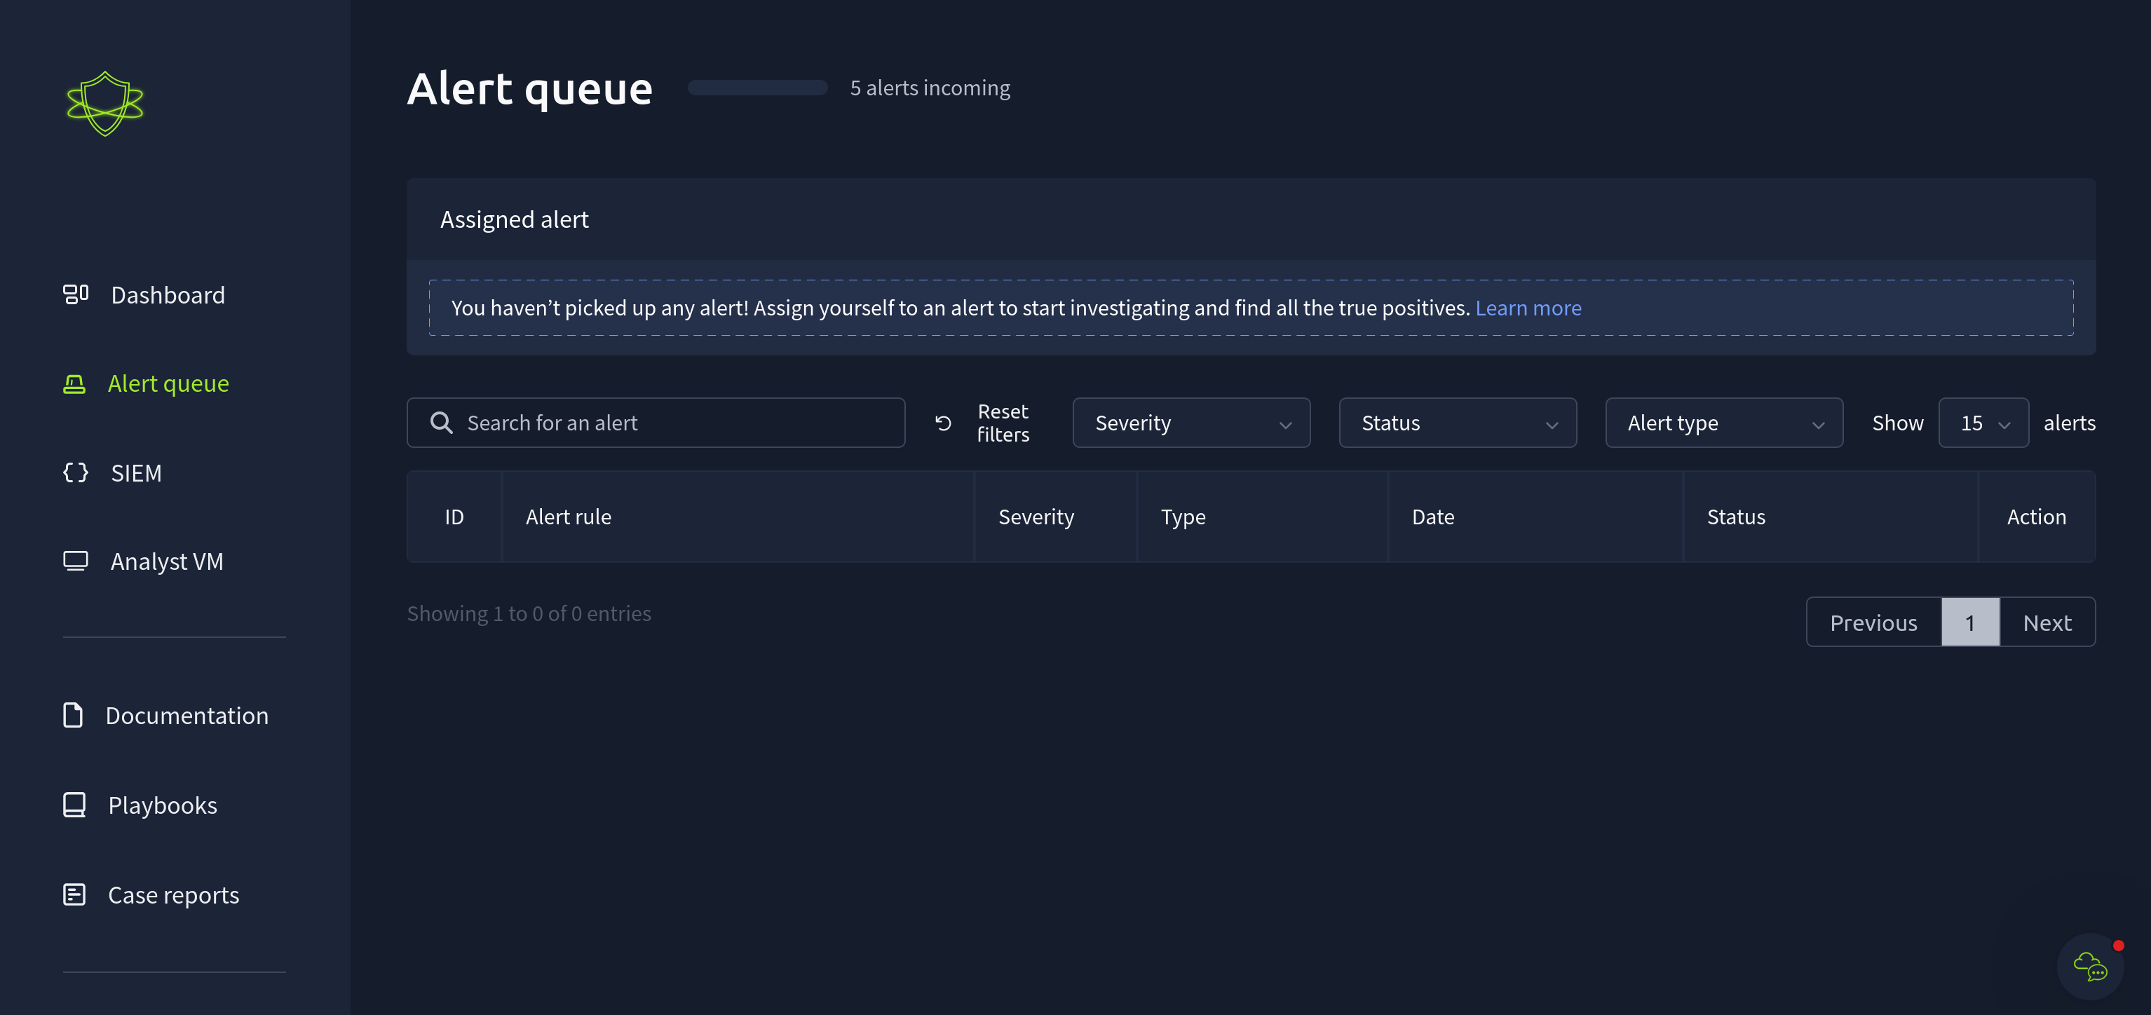Screen dimensions: 2151x1015
Task: Click the Documentation file icon
Action: click(x=73, y=716)
